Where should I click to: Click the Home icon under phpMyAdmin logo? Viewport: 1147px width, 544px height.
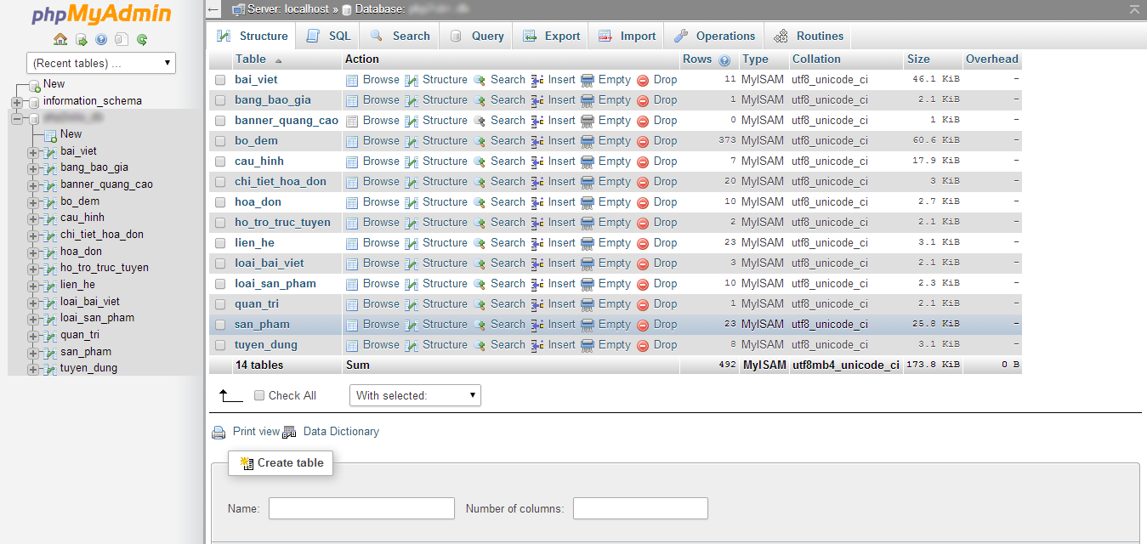pos(60,39)
